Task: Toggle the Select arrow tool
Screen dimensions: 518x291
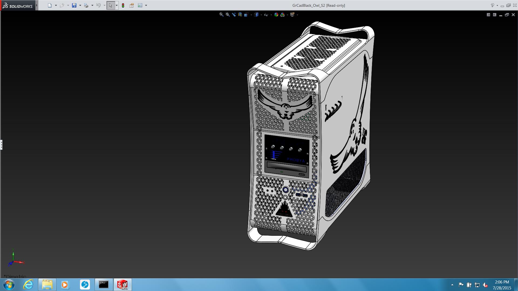Action: 110,5
